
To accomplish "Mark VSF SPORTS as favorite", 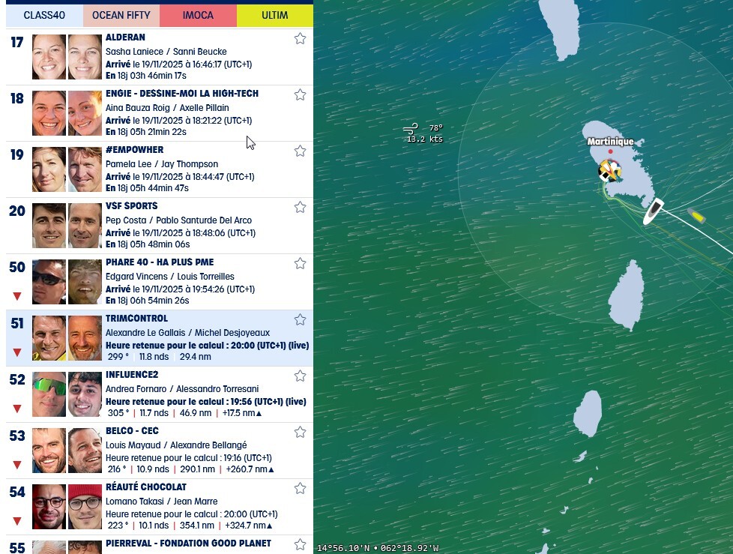I will coord(300,207).
